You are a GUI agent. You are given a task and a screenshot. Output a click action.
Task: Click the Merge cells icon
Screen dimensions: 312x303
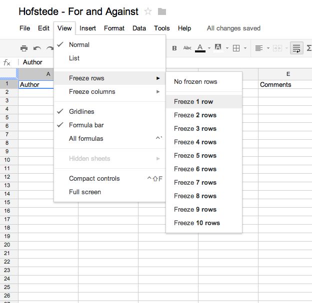coord(277,48)
